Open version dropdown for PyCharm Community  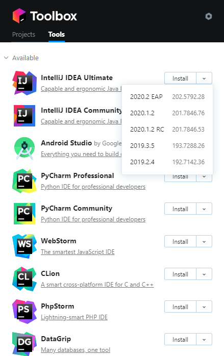coord(204,209)
